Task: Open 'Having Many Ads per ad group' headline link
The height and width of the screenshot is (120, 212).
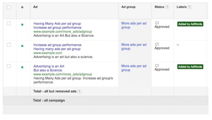Action: point(57,24)
